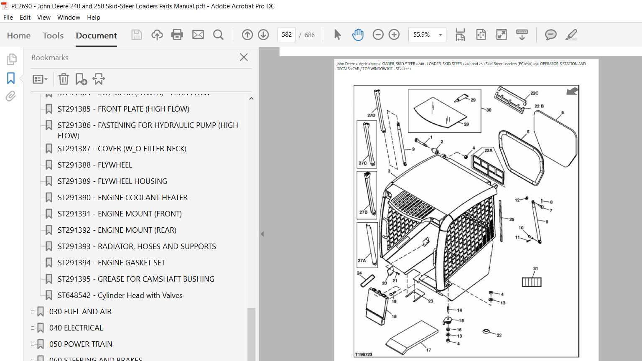Activate the Hand pan tool

(x=358, y=35)
